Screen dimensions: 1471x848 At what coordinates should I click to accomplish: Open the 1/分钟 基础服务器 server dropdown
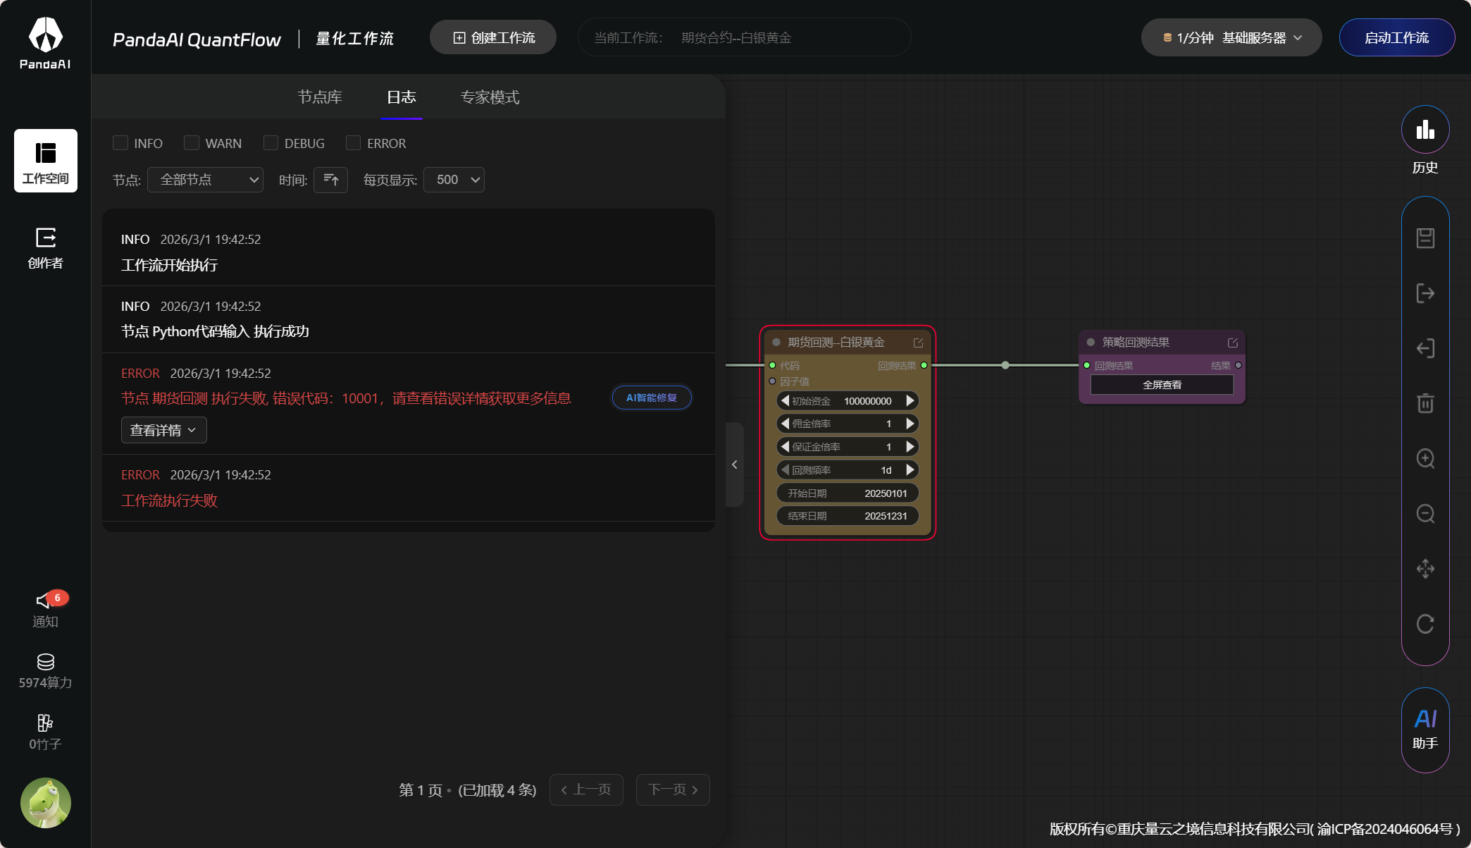pyautogui.click(x=1231, y=37)
